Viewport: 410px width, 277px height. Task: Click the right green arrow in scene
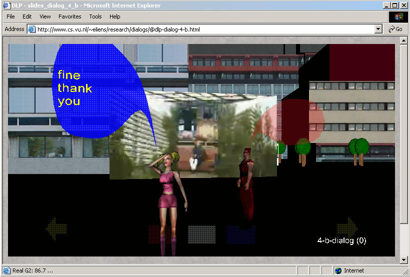(x=347, y=228)
